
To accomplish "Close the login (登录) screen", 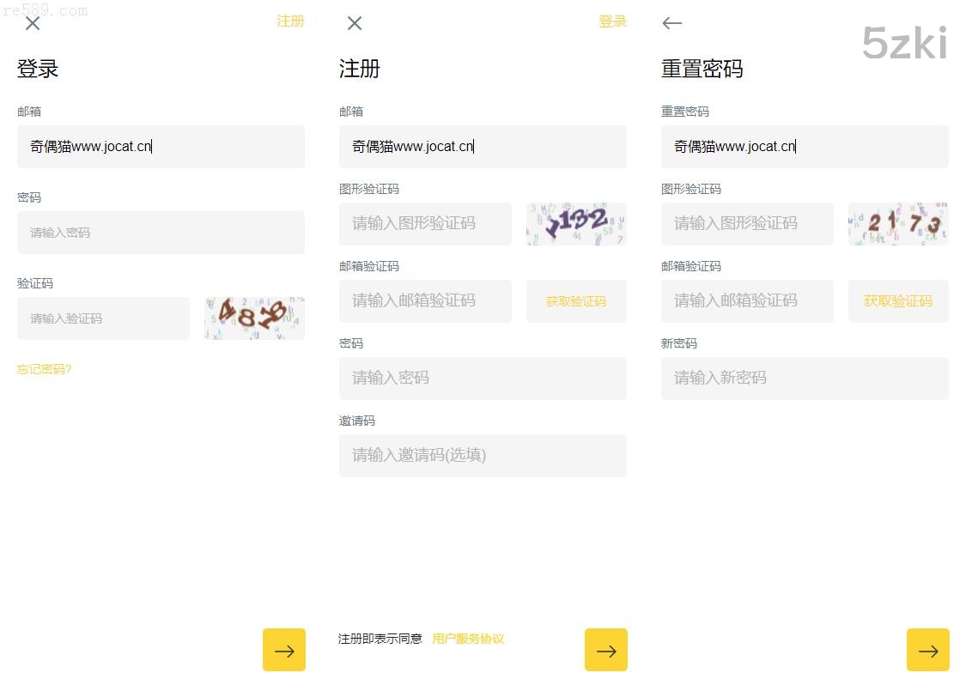I will coord(33,23).
